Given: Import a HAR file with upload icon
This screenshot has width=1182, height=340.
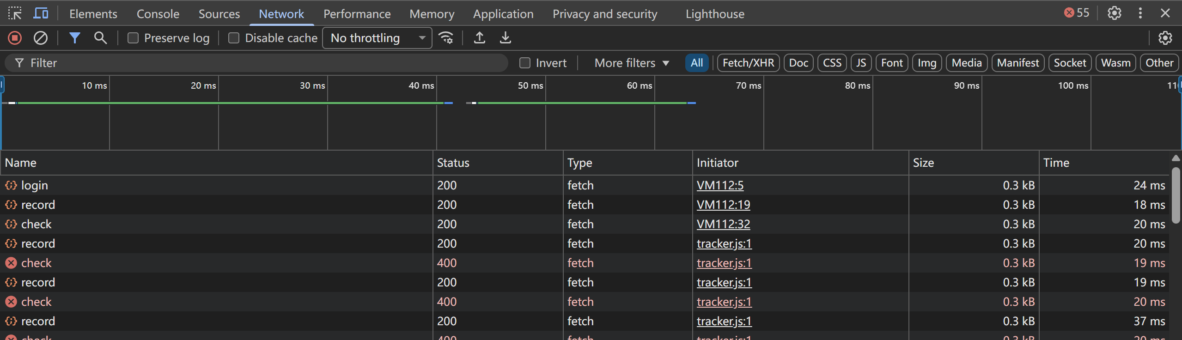Looking at the screenshot, I should pos(480,38).
